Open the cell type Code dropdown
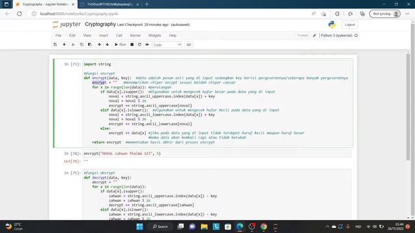The image size is (415, 233). (167, 45)
